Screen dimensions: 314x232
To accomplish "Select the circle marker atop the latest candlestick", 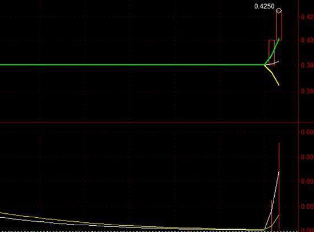I will coord(279,11).
